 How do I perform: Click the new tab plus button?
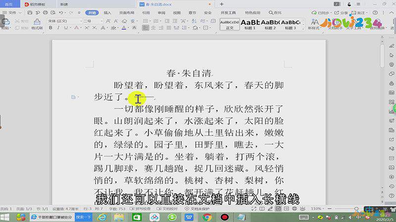click(x=221, y=4)
